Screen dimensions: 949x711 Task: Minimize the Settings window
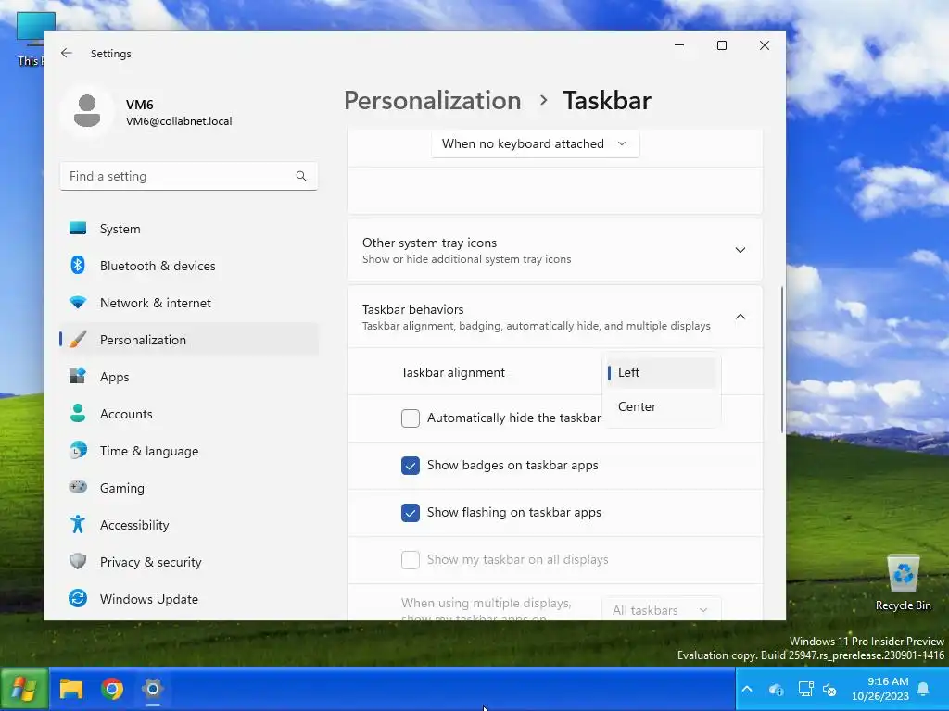pos(679,45)
